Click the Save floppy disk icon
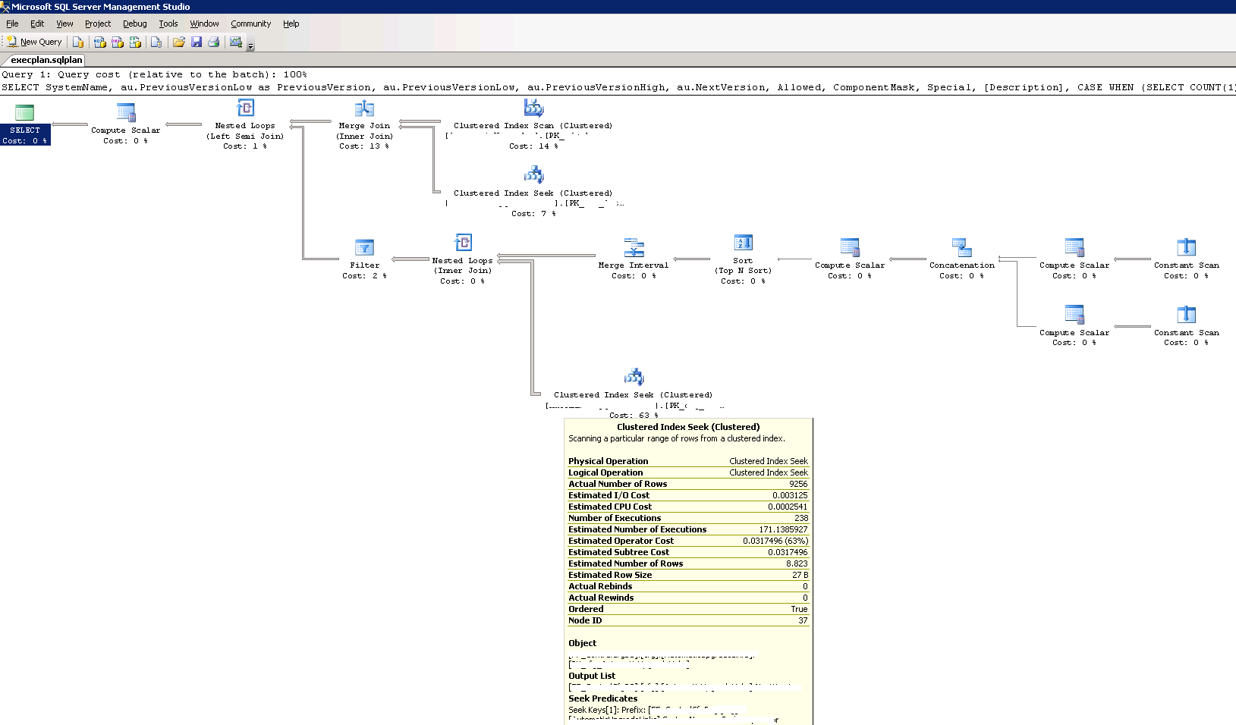The width and height of the screenshot is (1236, 725). (x=197, y=42)
